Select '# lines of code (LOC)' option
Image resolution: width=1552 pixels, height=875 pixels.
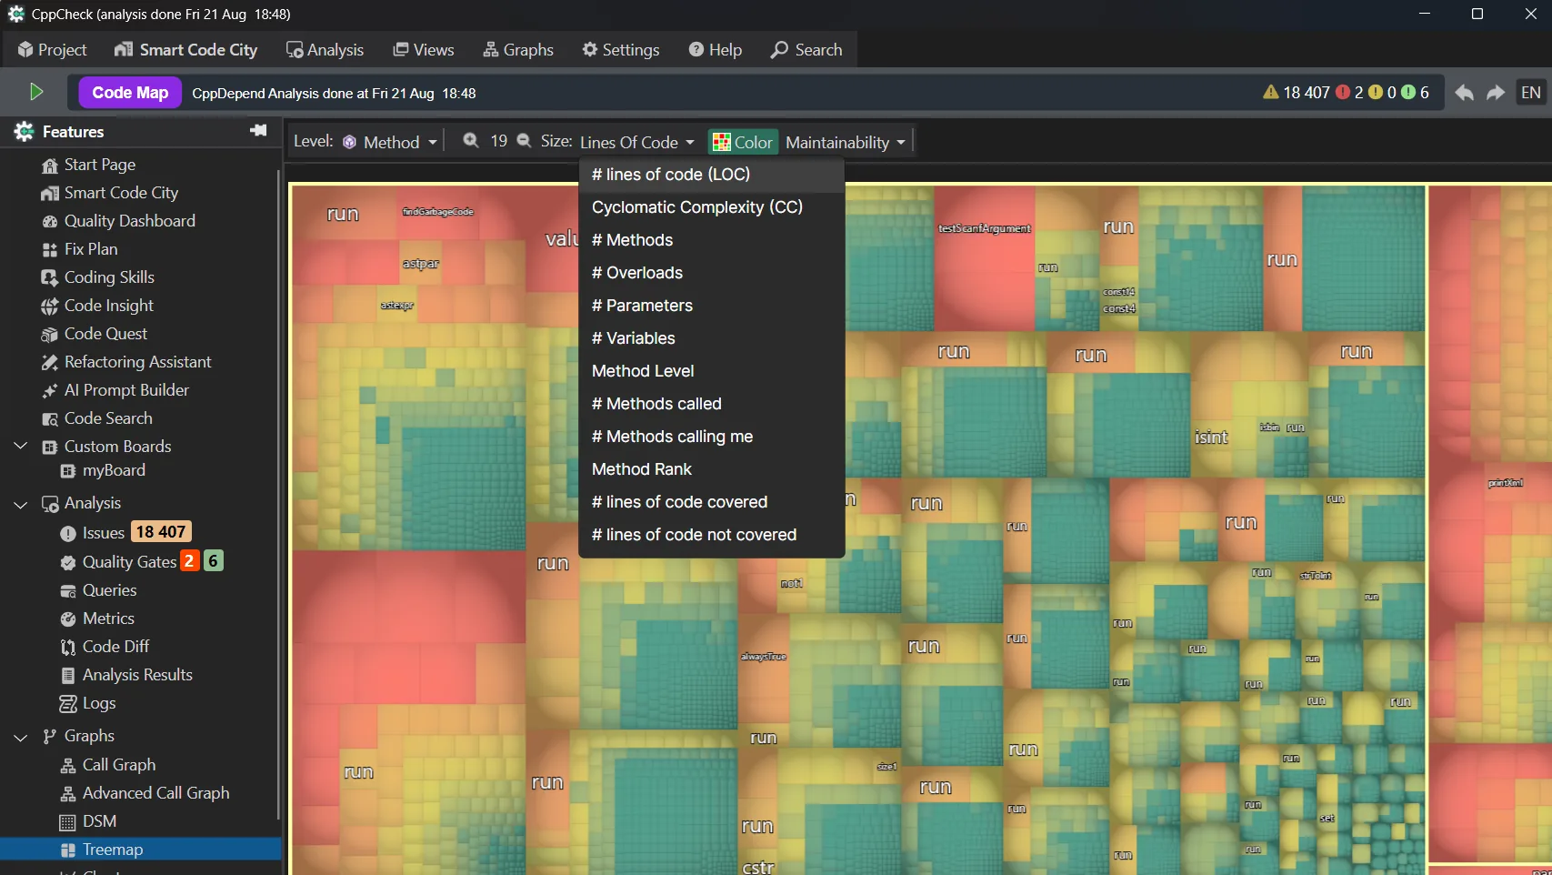tap(712, 175)
